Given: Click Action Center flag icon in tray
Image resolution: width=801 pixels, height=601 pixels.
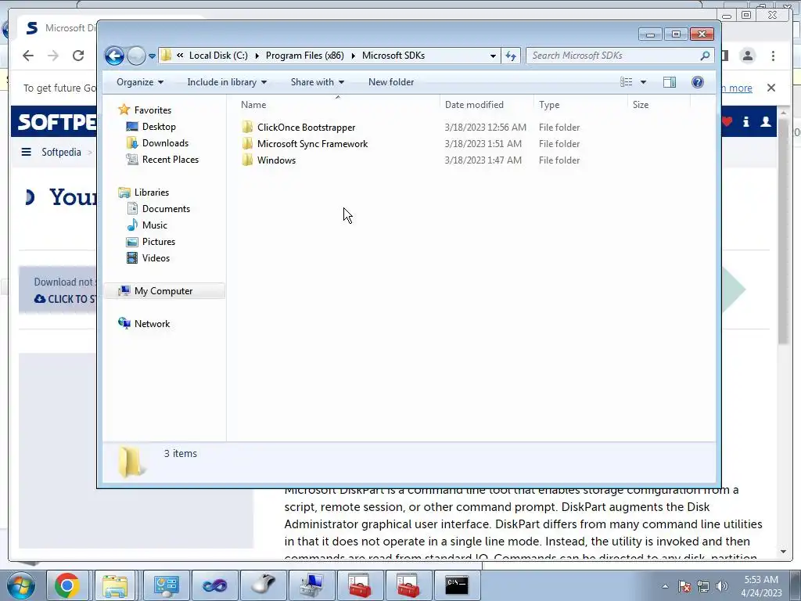Looking at the screenshot, I should click(684, 586).
